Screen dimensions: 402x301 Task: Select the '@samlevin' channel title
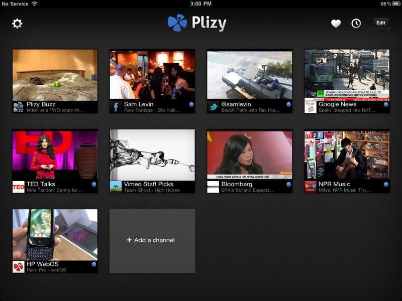pos(236,104)
